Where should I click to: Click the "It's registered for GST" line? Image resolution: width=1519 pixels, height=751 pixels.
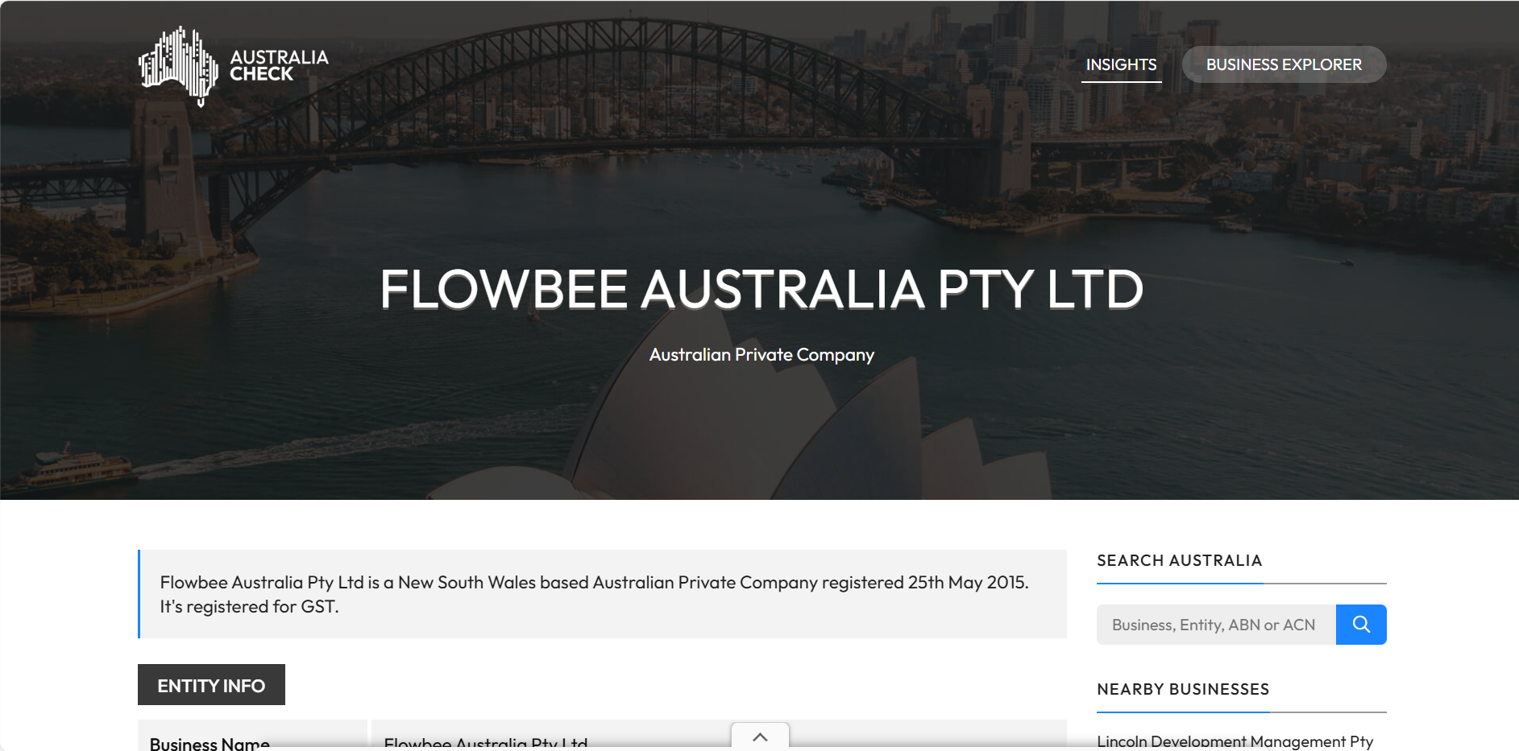[x=249, y=607]
